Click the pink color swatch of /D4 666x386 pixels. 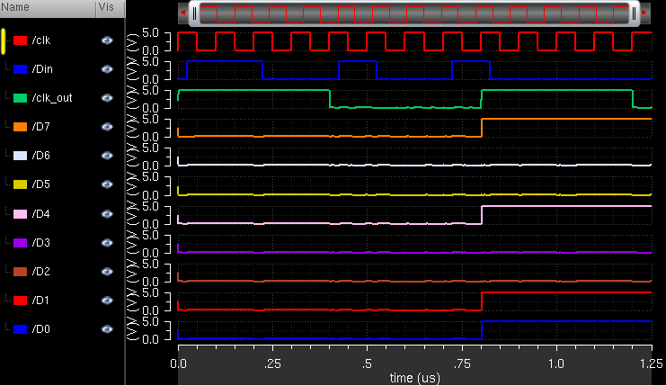[x=20, y=213]
